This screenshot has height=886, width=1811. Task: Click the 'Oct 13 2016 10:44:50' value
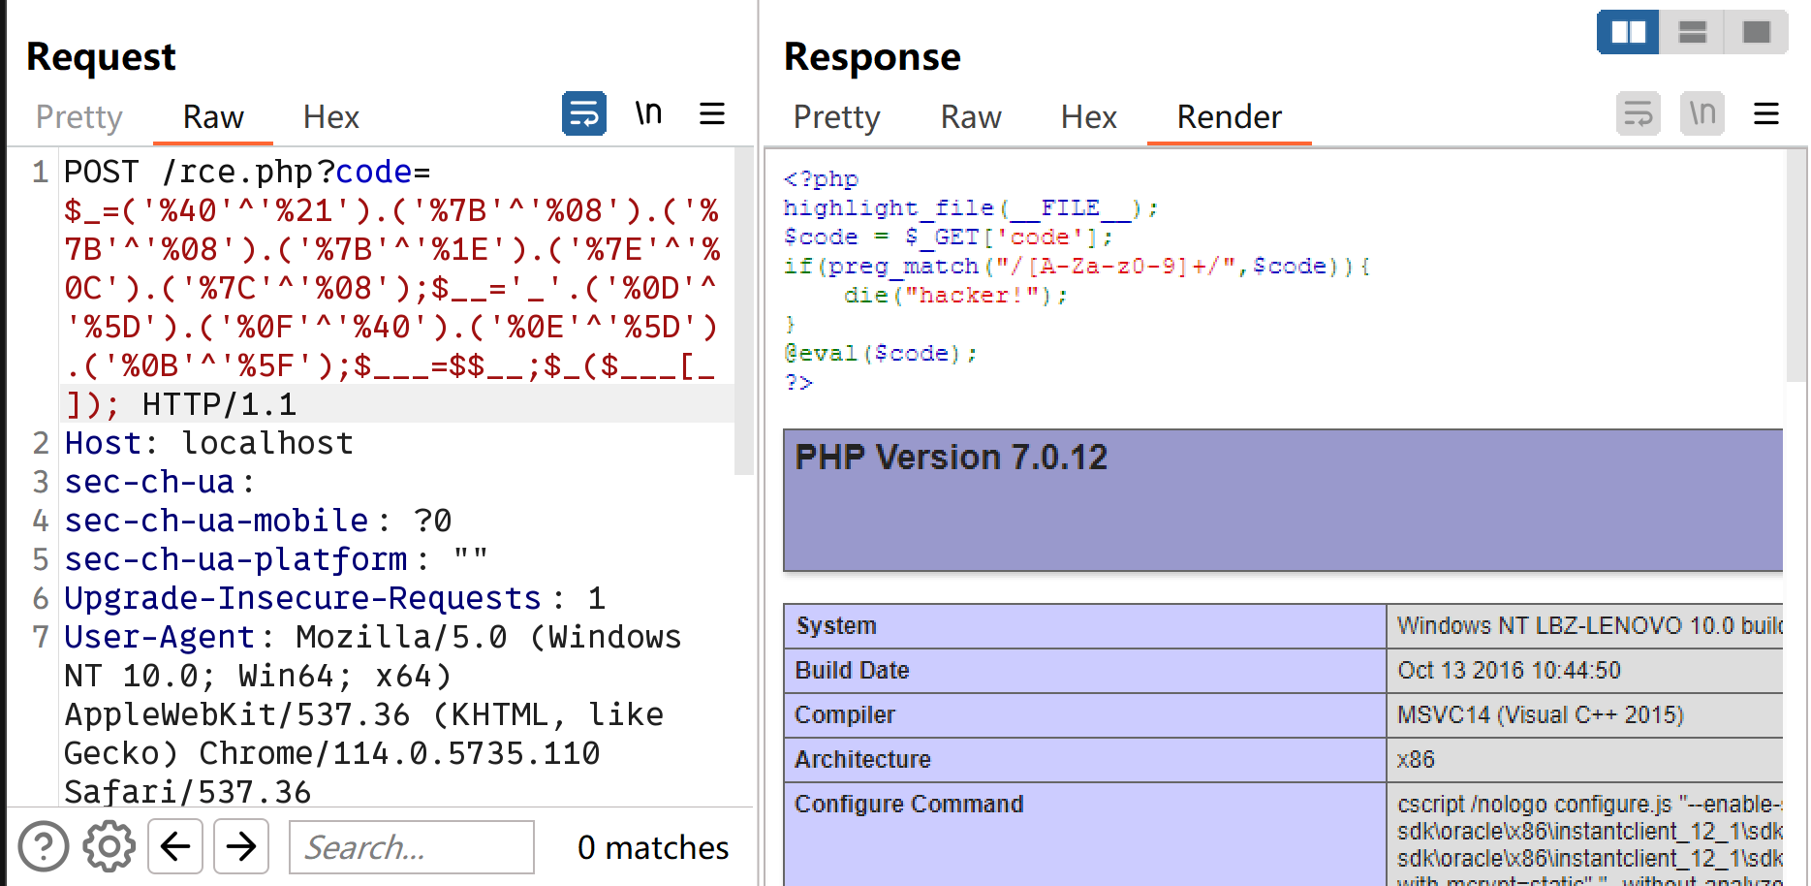1509,671
